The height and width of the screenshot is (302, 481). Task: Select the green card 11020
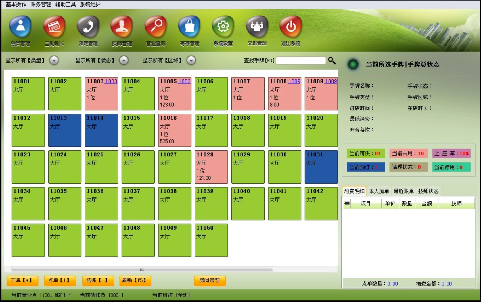(x=321, y=130)
